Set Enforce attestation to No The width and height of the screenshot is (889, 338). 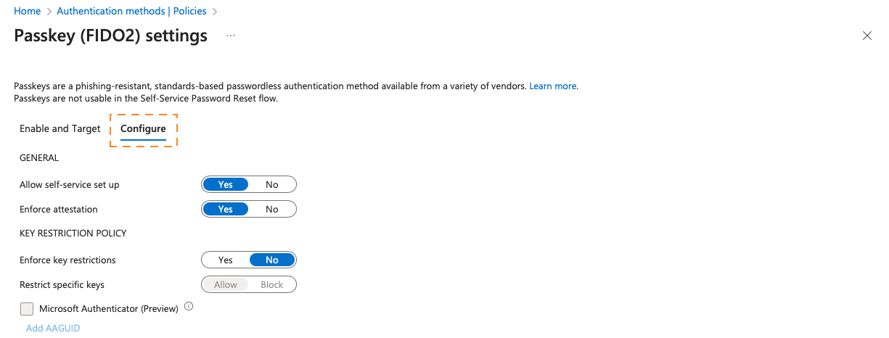point(271,209)
